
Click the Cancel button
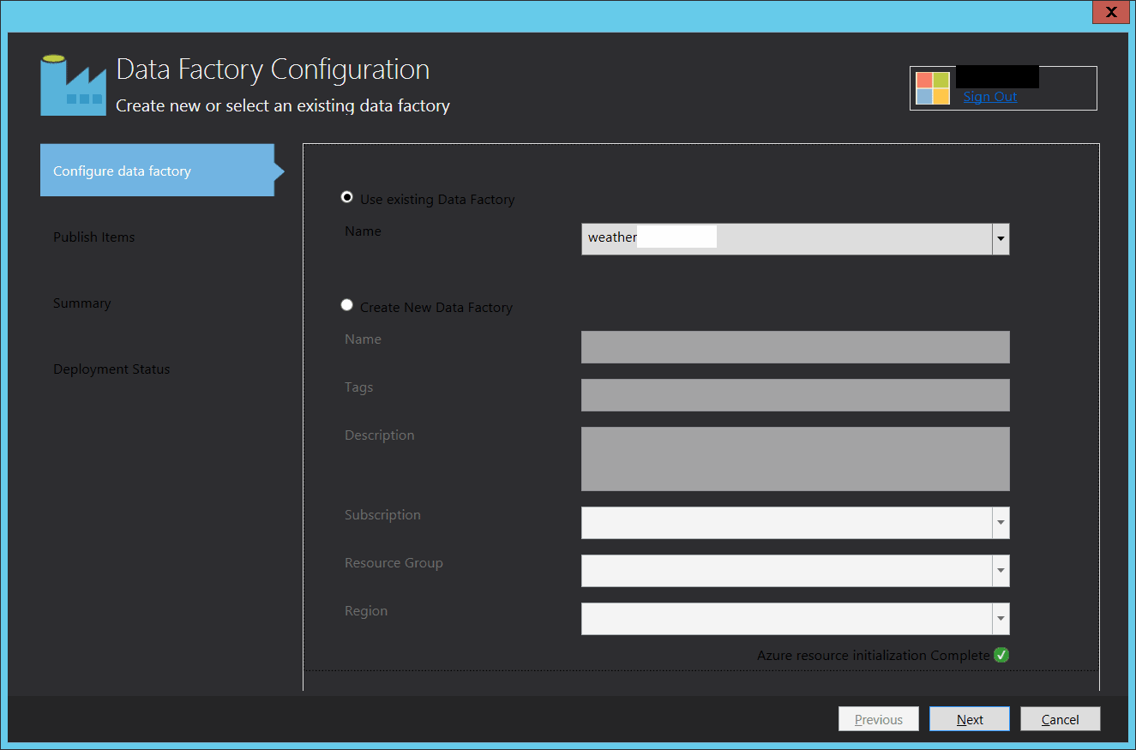[1061, 719]
